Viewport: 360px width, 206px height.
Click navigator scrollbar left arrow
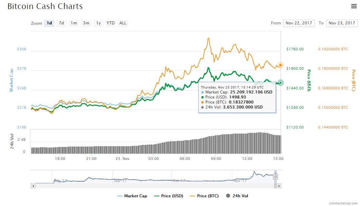pyautogui.click(x=33, y=186)
